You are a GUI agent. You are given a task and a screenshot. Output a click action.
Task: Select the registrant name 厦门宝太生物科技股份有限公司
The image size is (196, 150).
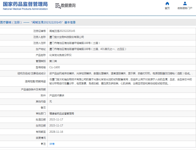coord(67,37)
